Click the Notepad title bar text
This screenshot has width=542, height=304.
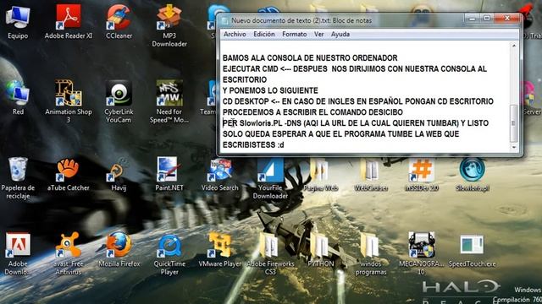(301, 20)
